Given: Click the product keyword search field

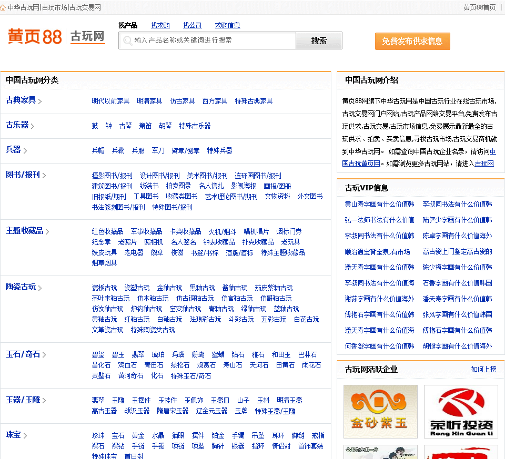Looking at the screenshot, I should (x=207, y=40).
